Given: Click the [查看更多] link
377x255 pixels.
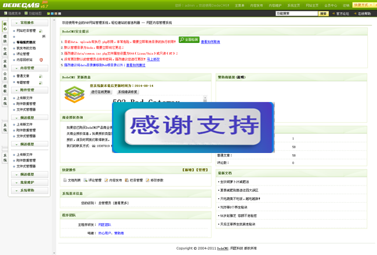Looking at the screenshot, I should [121, 203].
